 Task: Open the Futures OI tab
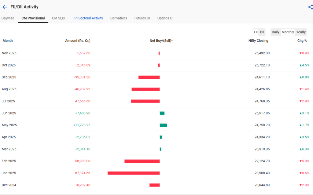tap(142, 18)
